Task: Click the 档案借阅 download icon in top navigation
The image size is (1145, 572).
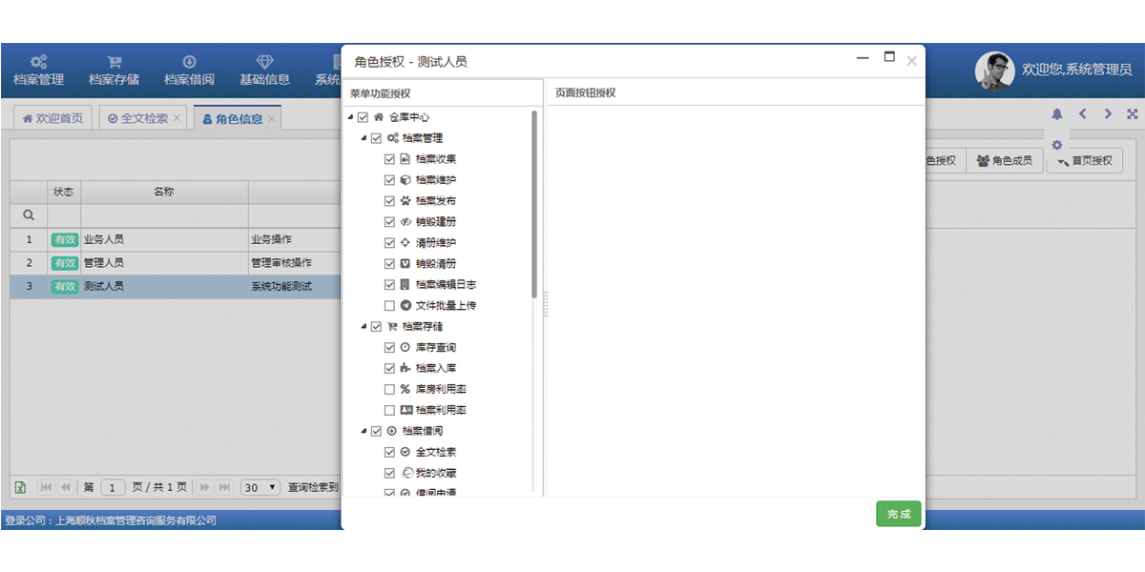Action: (x=189, y=61)
